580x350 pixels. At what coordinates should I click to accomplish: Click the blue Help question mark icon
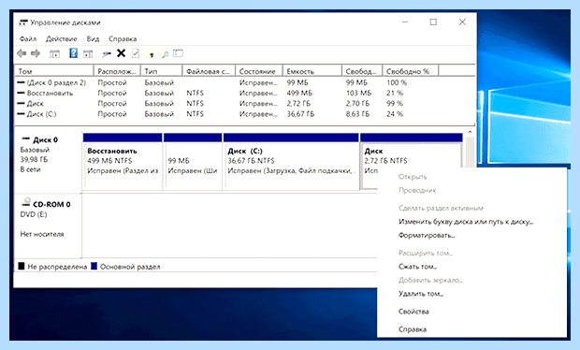coord(73,53)
